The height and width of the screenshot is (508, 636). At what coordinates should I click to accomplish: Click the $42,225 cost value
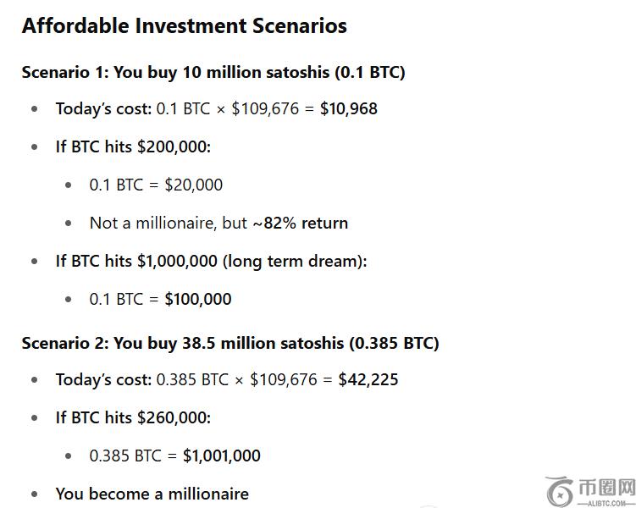368,379
